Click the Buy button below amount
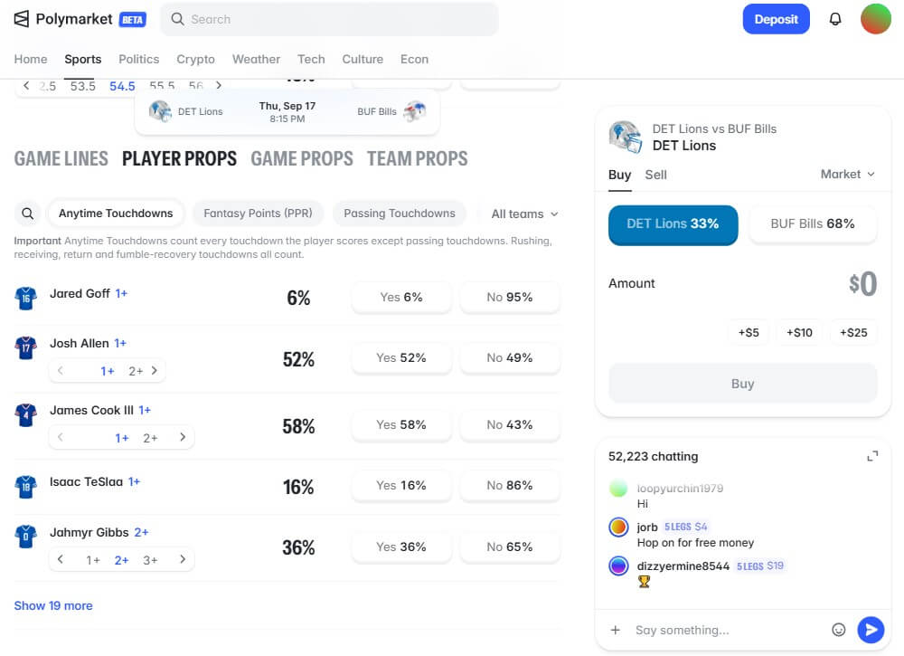 [742, 384]
